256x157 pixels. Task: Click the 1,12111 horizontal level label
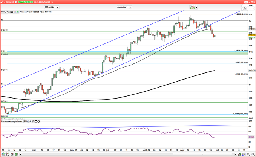(4, 70)
